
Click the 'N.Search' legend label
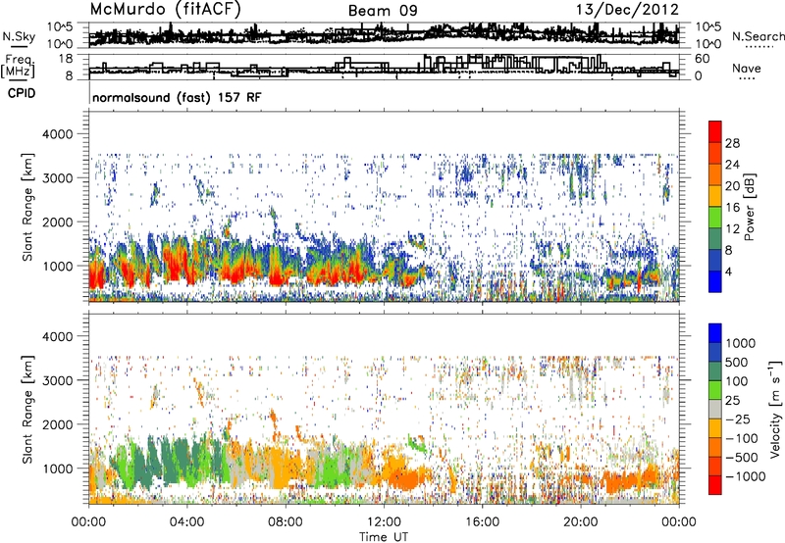coord(758,36)
